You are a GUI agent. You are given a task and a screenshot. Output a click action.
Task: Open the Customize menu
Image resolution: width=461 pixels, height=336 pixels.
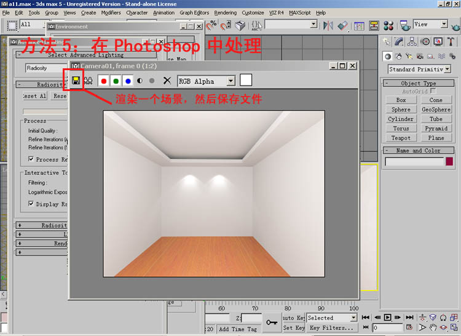tap(253, 13)
